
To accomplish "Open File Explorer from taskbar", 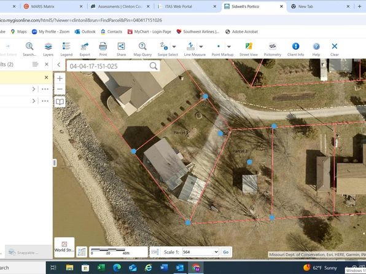I will click(x=69, y=267).
